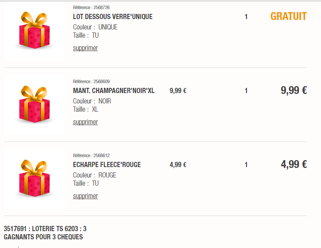Image resolution: width=321 pixels, height=248 pixels.
Task: Click the large 4,99 € line total
Action: 294,164
